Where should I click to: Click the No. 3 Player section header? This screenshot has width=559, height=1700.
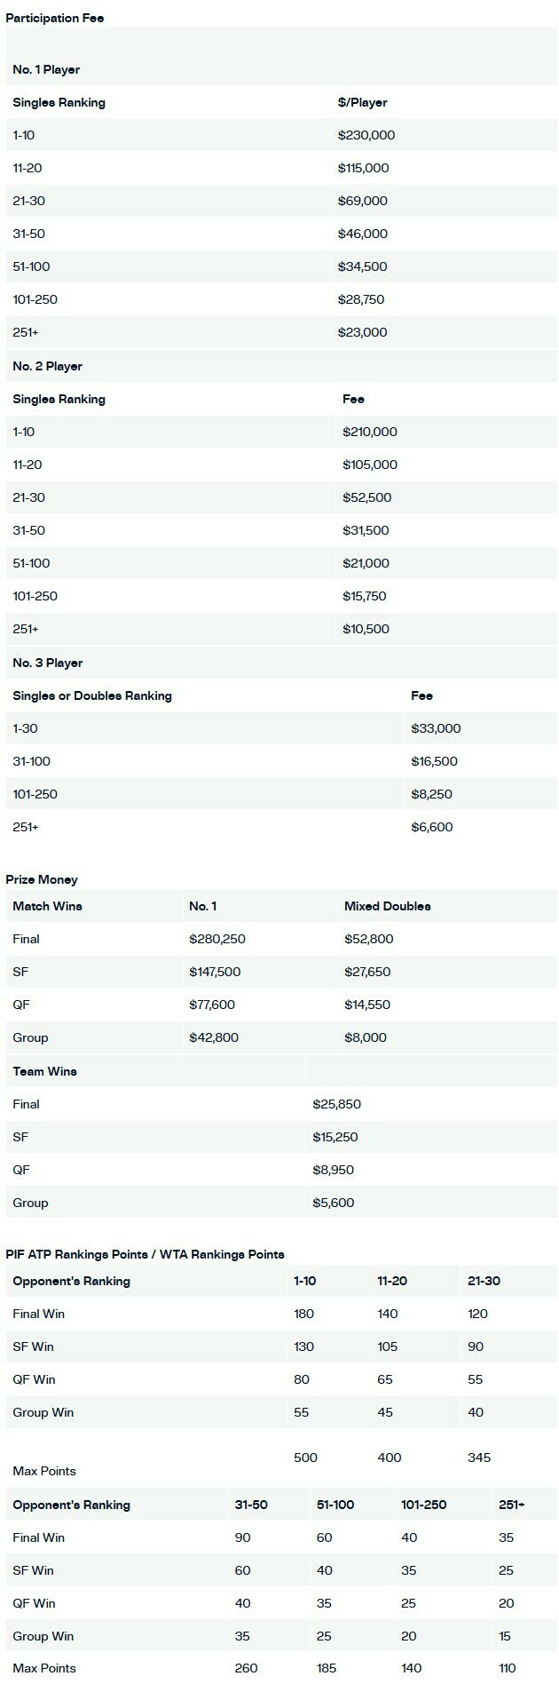(x=47, y=663)
